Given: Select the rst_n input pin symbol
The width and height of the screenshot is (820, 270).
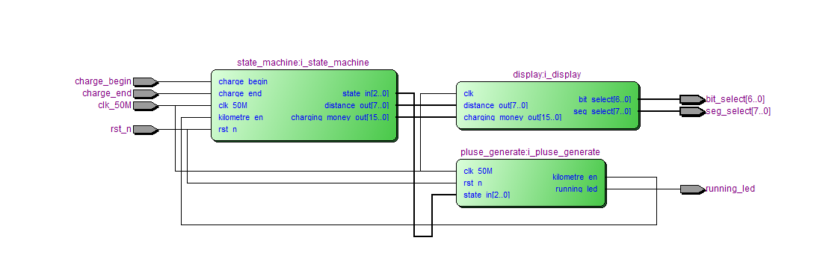Looking at the screenshot, I should (146, 130).
